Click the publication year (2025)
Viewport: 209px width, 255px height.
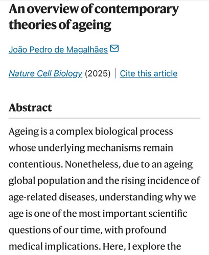pyautogui.click(x=98, y=74)
